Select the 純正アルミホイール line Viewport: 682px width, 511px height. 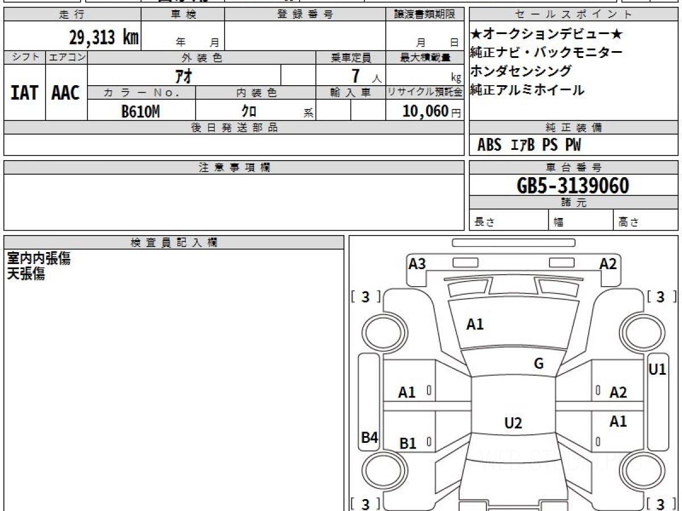[x=527, y=90]
